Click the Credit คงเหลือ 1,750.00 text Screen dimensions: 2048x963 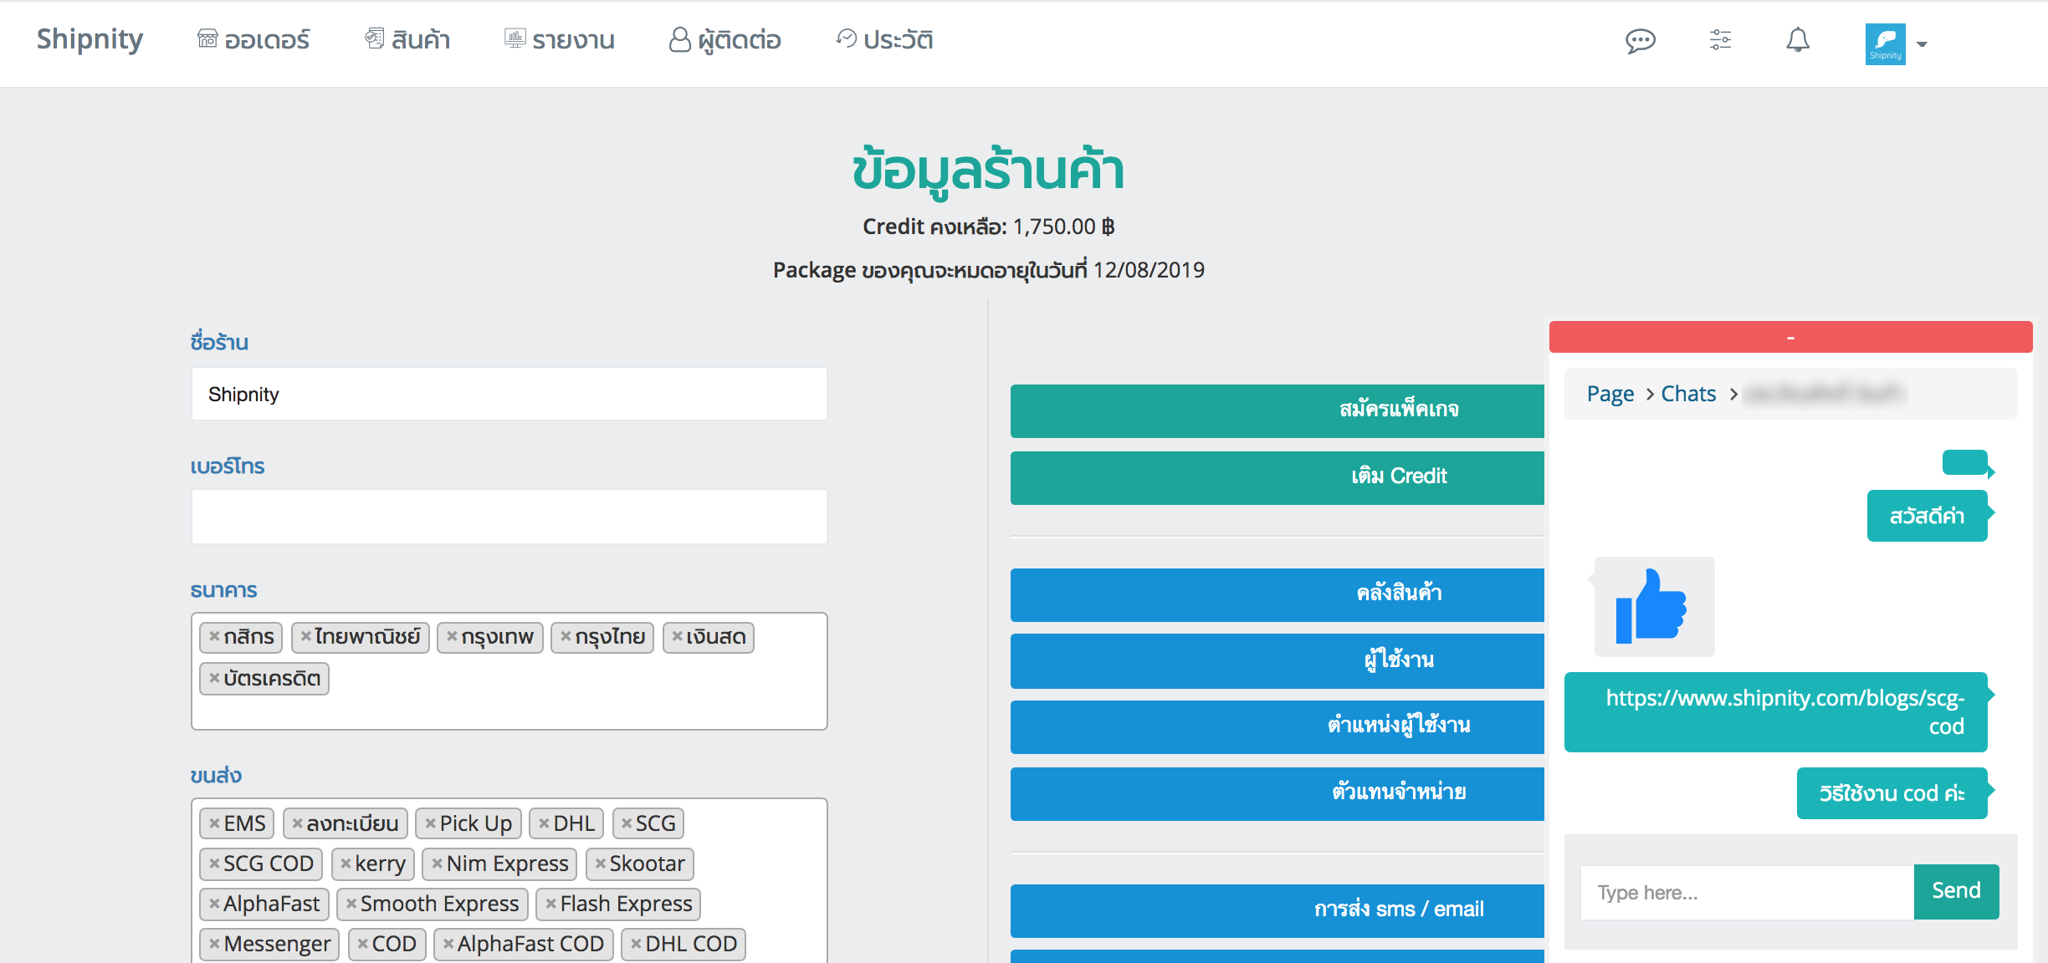tap(988, 227)
